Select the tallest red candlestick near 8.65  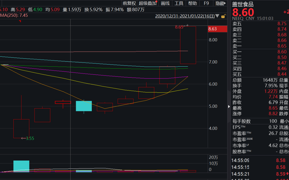pos(188,45)
